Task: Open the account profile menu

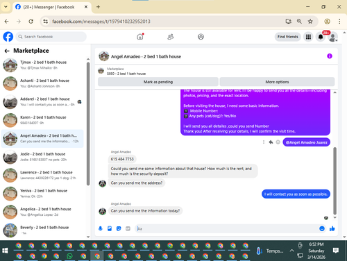Action: point(332,37)
